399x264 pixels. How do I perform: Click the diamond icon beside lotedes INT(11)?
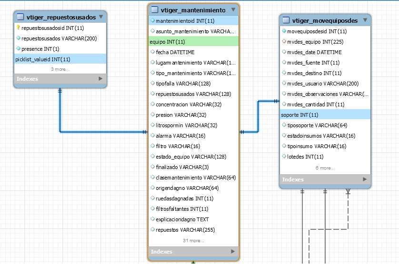tap(284, 156)
